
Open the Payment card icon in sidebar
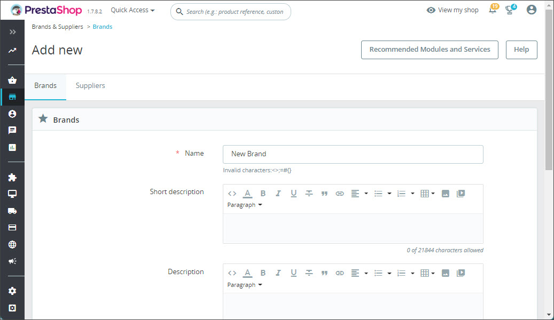click(x=12, y=228)
